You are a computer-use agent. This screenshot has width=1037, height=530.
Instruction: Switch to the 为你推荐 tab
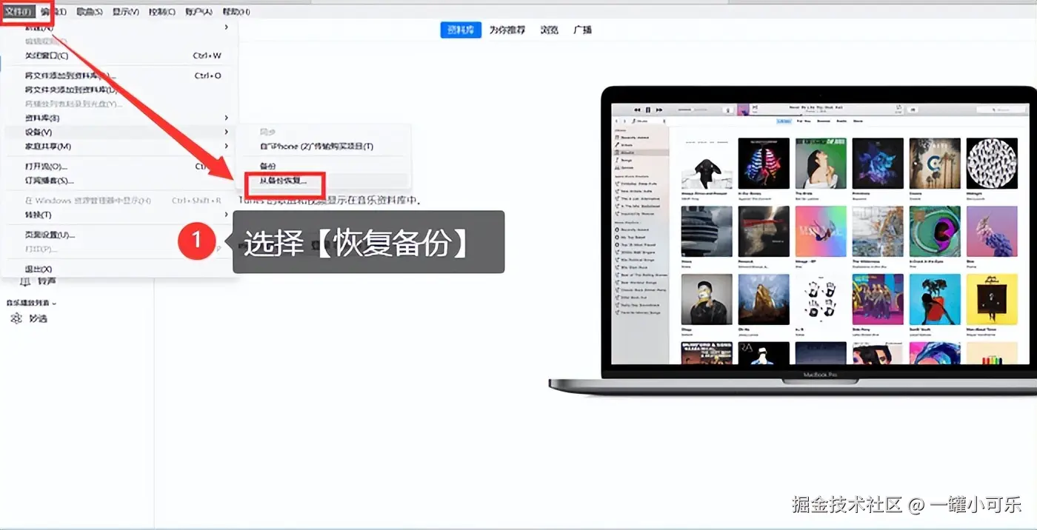click(507, 30)
